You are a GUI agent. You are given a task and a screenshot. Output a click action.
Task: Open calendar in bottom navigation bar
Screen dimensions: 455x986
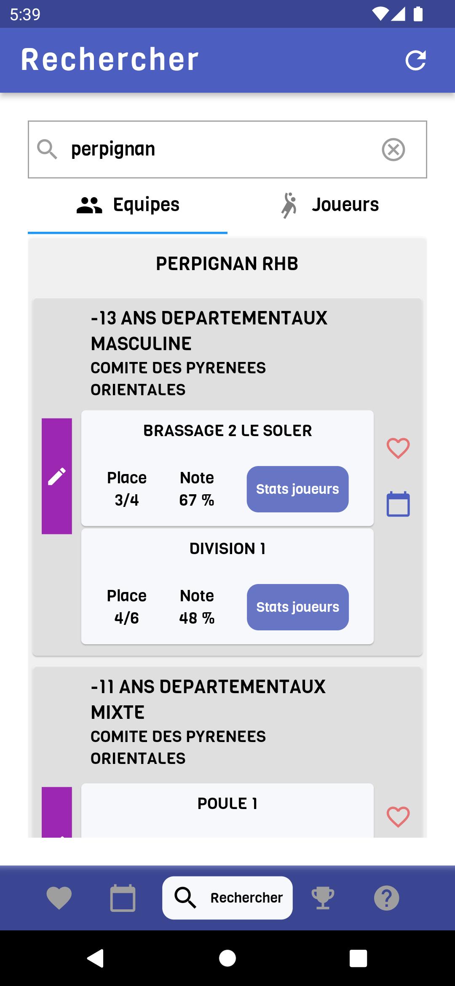tap(123, 898)
